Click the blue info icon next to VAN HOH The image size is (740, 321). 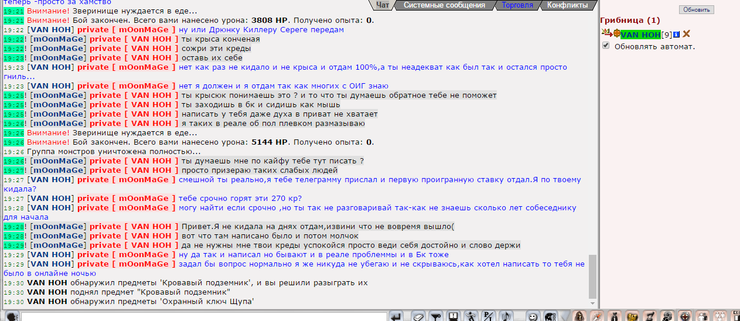tap(676, 35)
